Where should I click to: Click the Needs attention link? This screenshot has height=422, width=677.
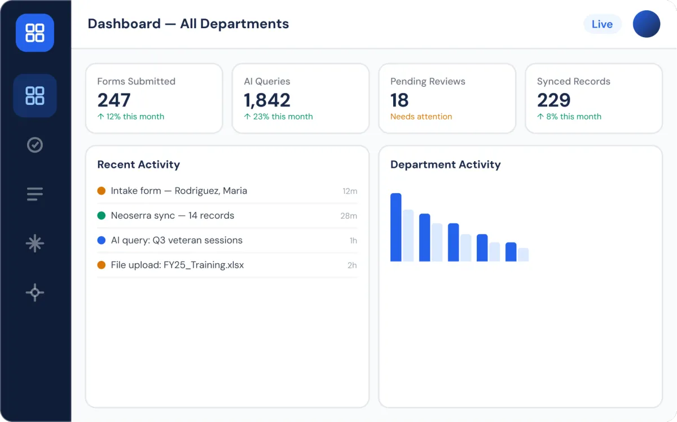(x=421, y=117)
